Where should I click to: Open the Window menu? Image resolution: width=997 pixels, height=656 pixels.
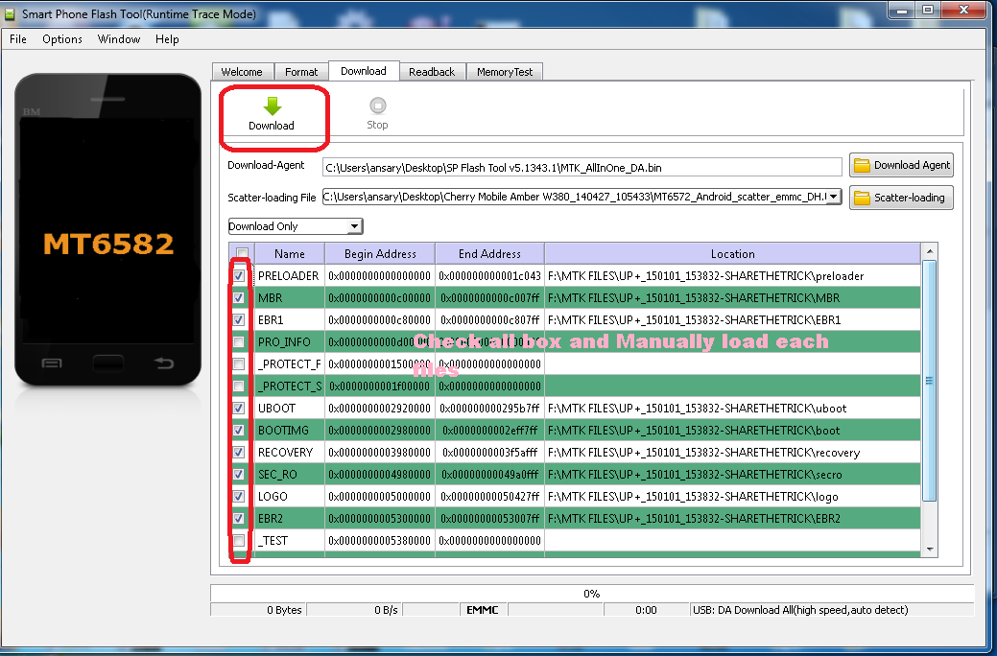(x=118, y=39)
